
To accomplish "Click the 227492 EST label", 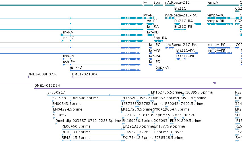I will (x=129, y=115).
